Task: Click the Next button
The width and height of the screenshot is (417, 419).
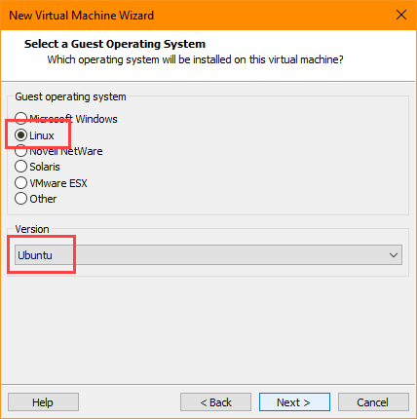Action: pos(294,402)
